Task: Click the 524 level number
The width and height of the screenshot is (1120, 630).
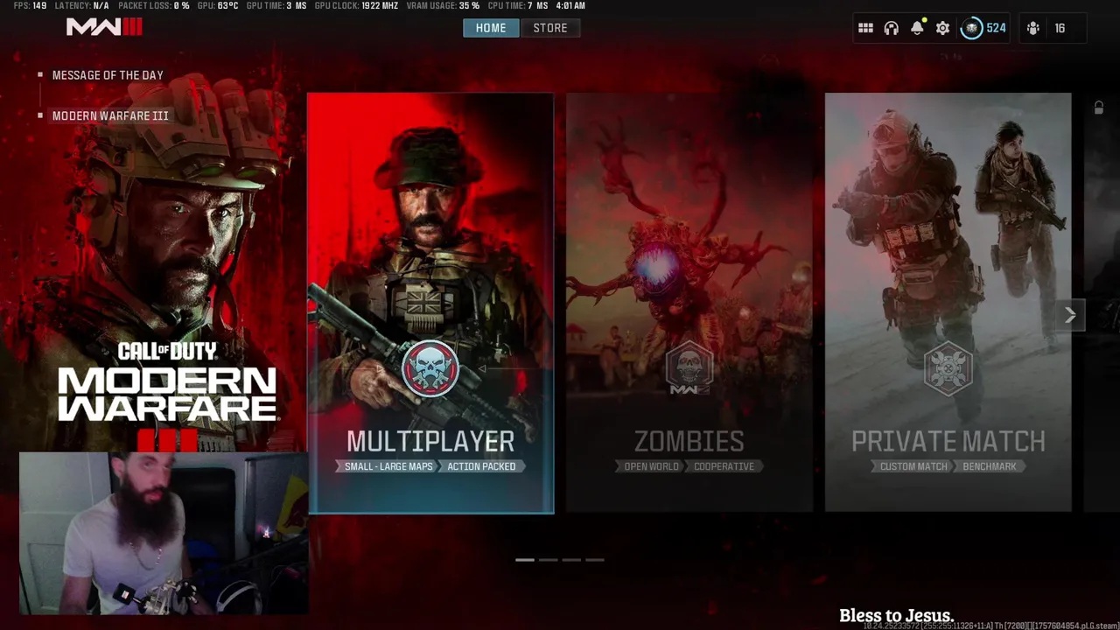Action: [996, 28]
